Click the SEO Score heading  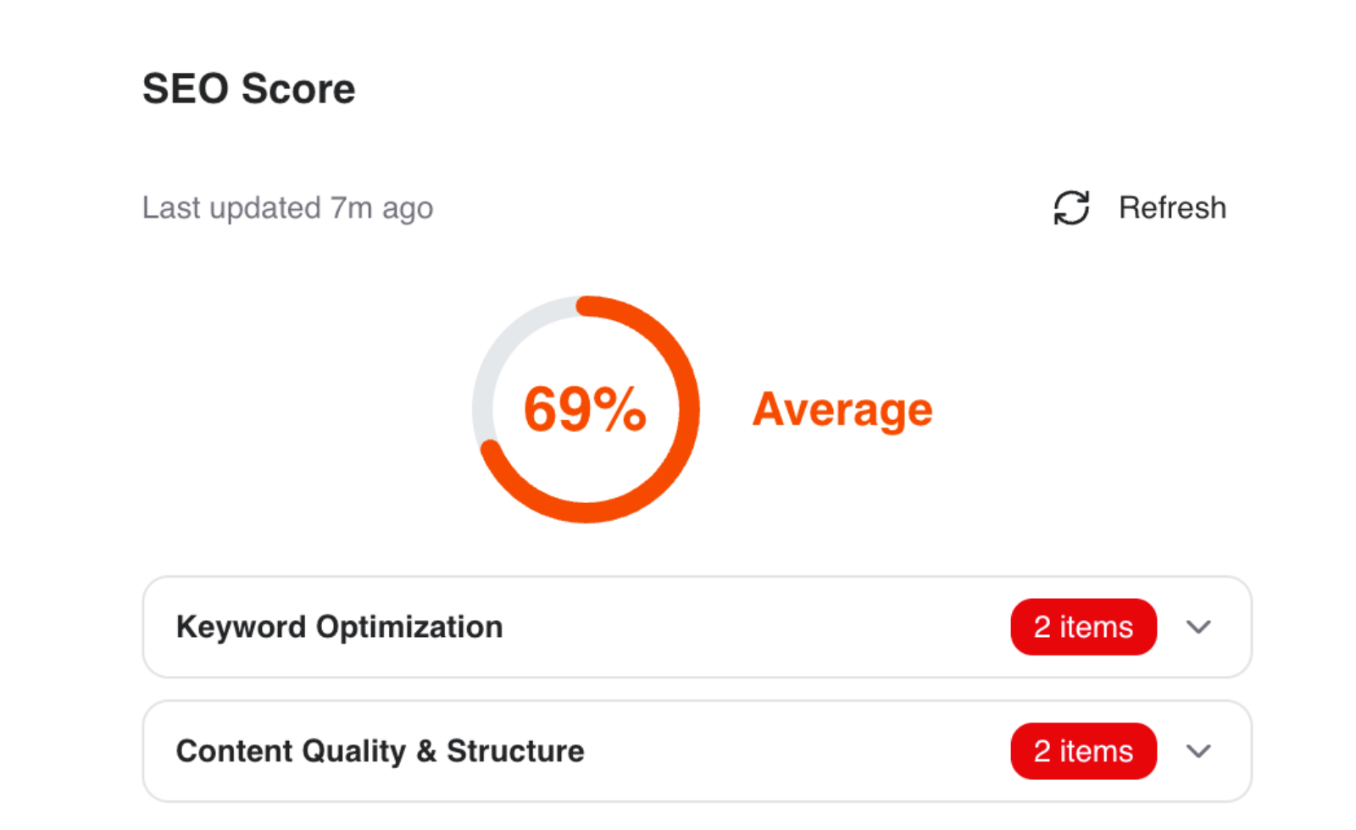point(248,89)
